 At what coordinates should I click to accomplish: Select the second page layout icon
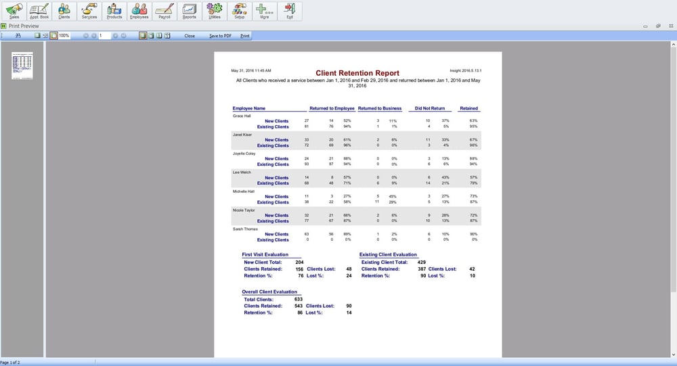click(x=151, y=36)
